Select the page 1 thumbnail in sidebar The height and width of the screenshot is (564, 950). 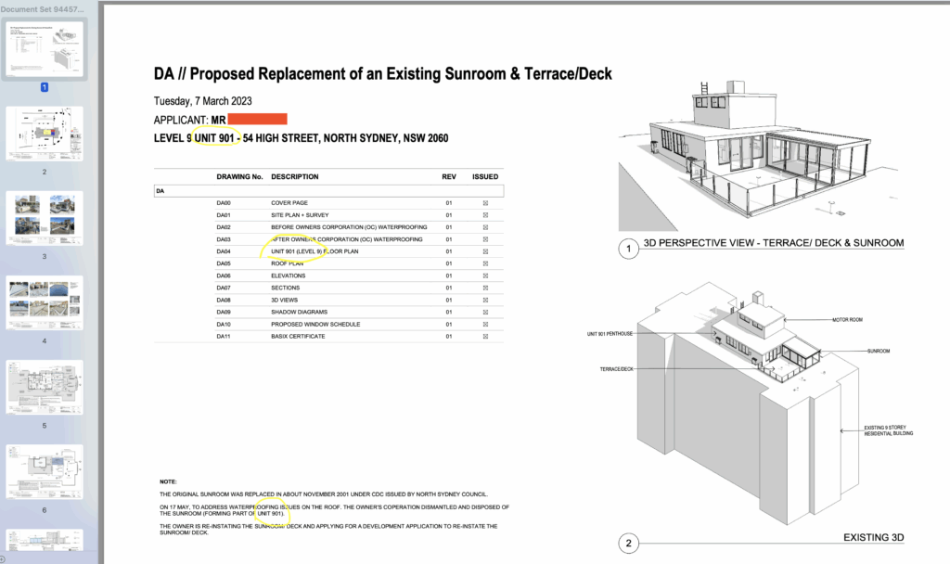click(x=45, y=48)
